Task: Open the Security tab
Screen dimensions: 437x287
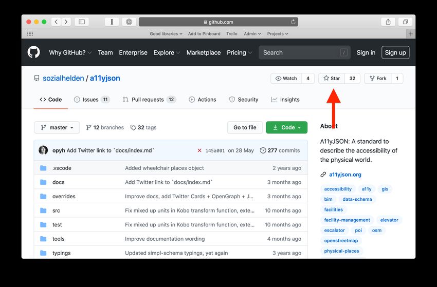Action: coord(244,100)
